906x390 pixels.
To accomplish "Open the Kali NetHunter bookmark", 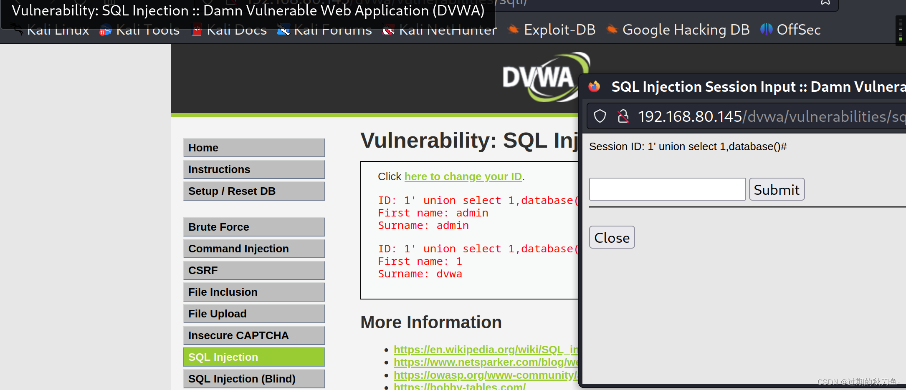I will [x=440, y=30].
